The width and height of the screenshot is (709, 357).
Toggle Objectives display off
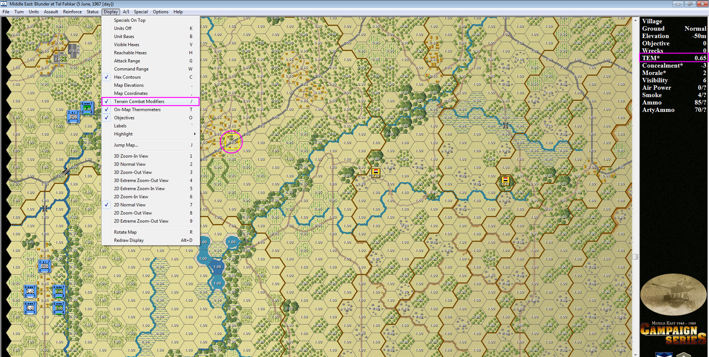[151, 118]
